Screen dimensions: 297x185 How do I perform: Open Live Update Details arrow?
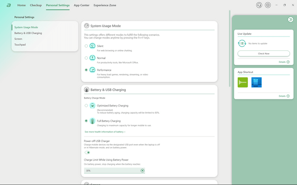(x=288, y=62)
